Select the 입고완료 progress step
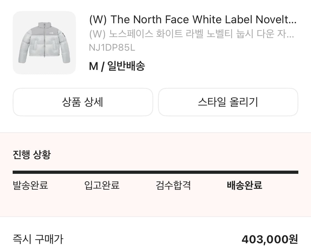Viewport: 311px width, 249px height. pos(102,186)
